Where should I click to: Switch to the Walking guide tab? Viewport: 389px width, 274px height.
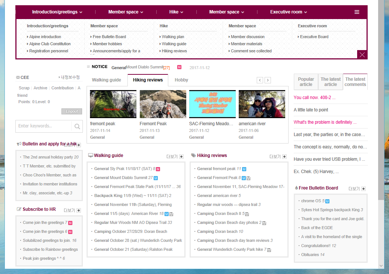pyautogui.click(x=106, y=80)
